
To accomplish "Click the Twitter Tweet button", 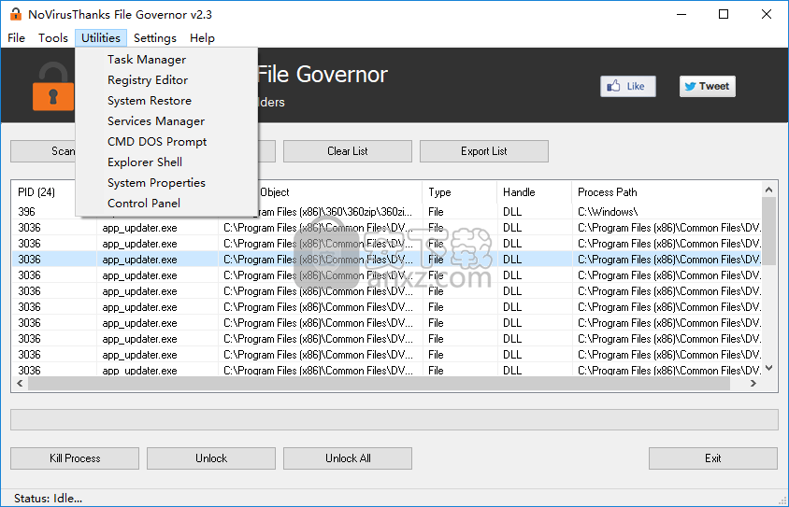I will (708, 87).
